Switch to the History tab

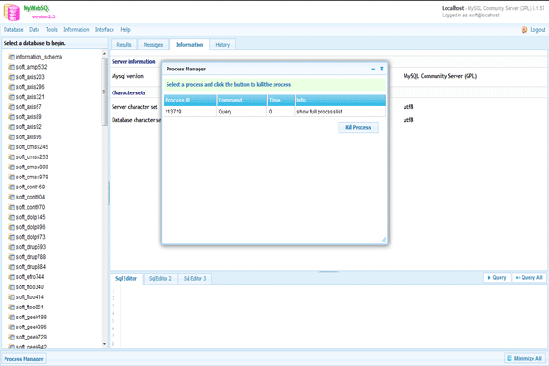click(222, 44)
